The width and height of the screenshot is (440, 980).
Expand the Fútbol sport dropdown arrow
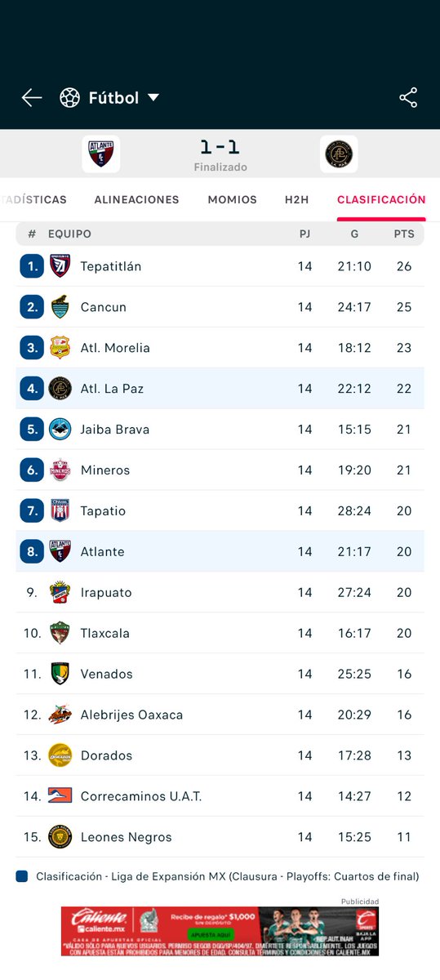[x=153, y=98]
